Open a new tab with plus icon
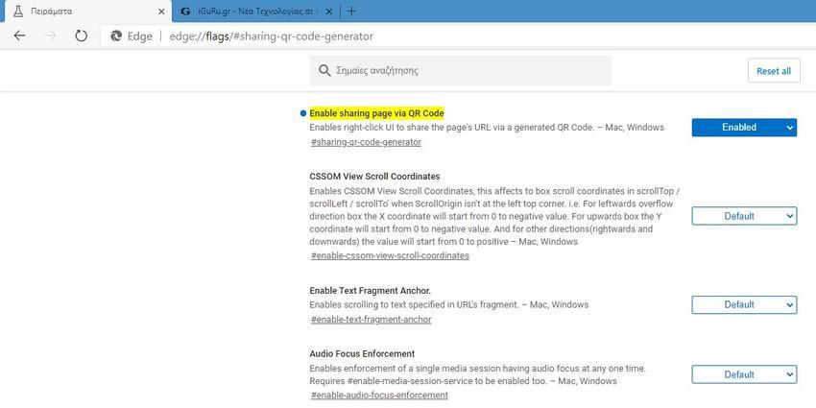The width and height of the screenshot is (816, 408). click(351, 11)
